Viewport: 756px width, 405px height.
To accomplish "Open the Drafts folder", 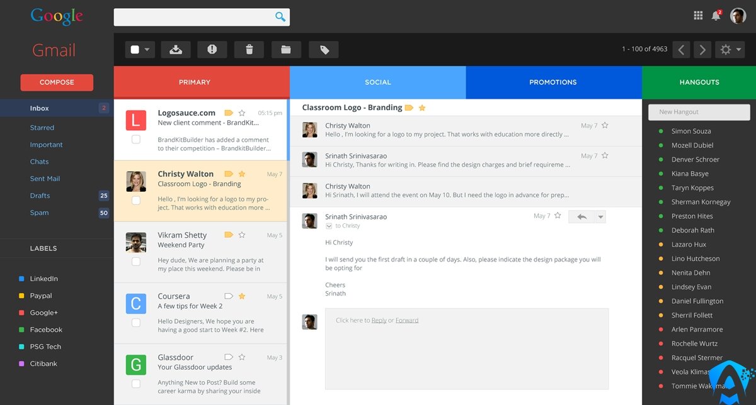I will [x=40, y=196].
